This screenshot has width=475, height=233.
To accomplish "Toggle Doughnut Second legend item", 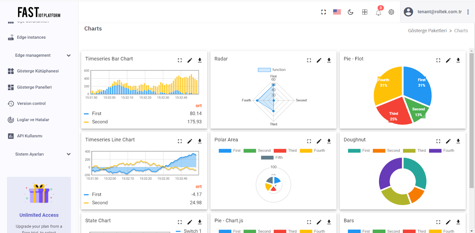I will point(386,151).
